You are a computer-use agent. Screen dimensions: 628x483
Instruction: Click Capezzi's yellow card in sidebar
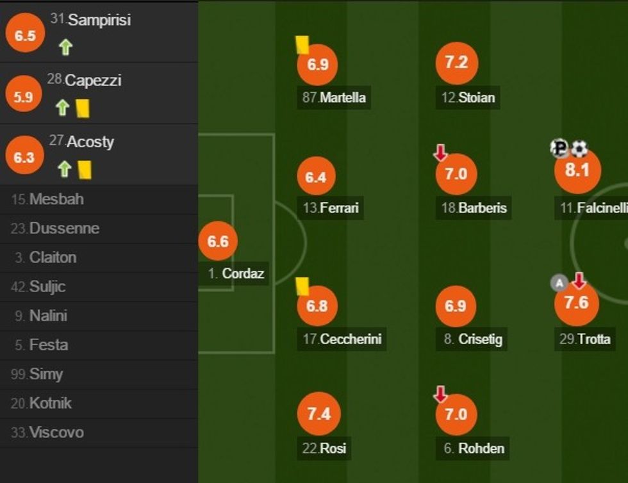[x=82, y=108]
